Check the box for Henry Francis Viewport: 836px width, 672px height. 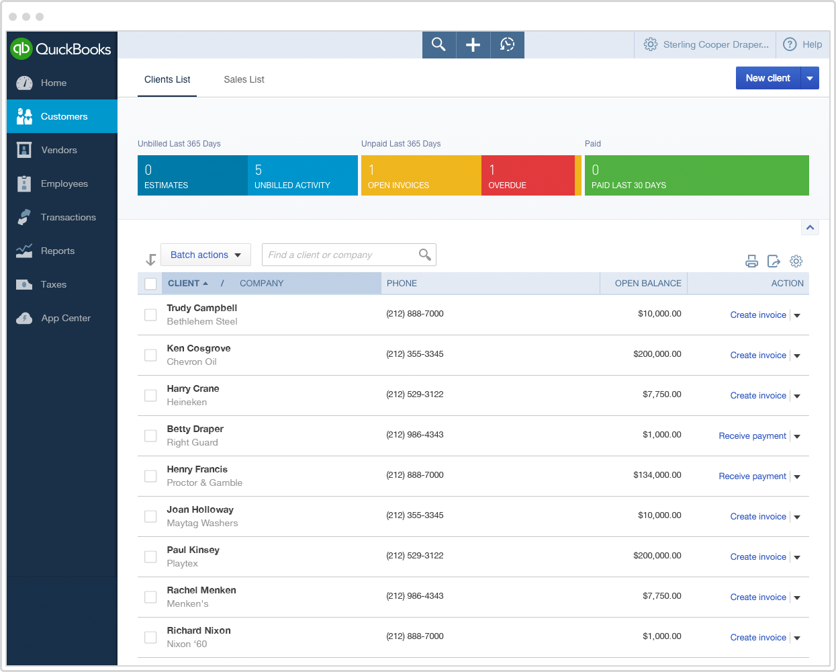150,476
